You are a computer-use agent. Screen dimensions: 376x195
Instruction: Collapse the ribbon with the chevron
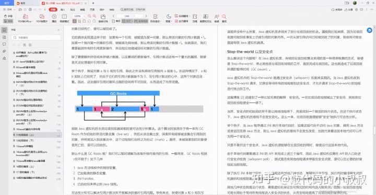click(x=372, y=9)
